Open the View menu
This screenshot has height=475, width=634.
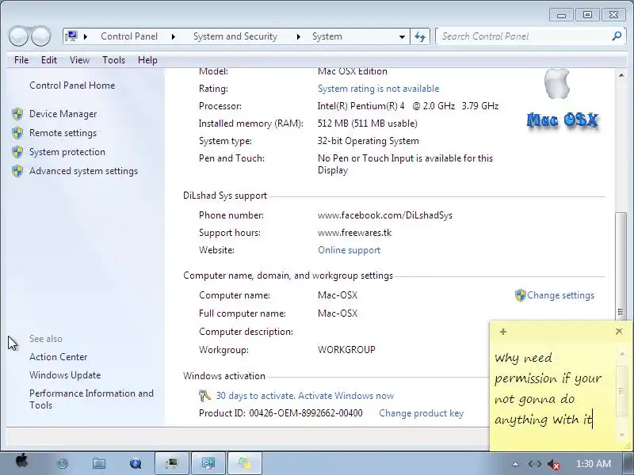click(79, 60)
